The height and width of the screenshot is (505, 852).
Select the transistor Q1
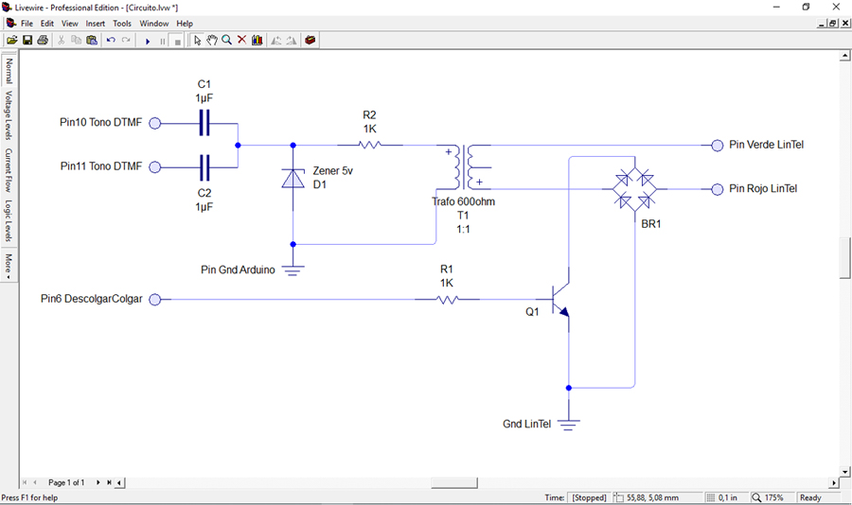click(x=559, y=299)
